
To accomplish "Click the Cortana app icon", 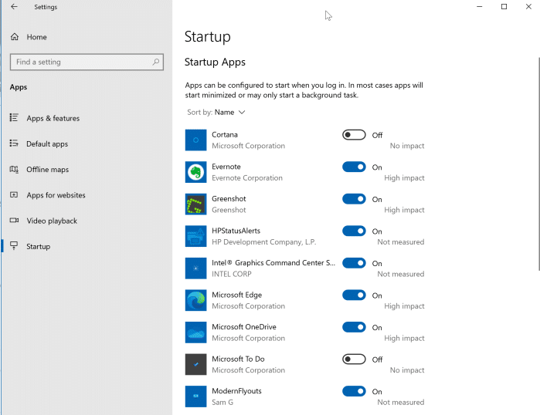I will pos(195,140).
